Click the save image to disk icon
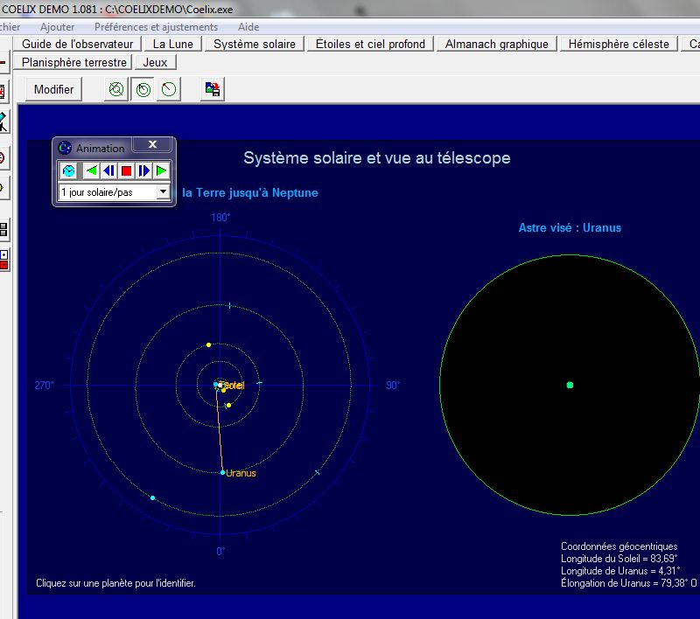 [213, 90]
